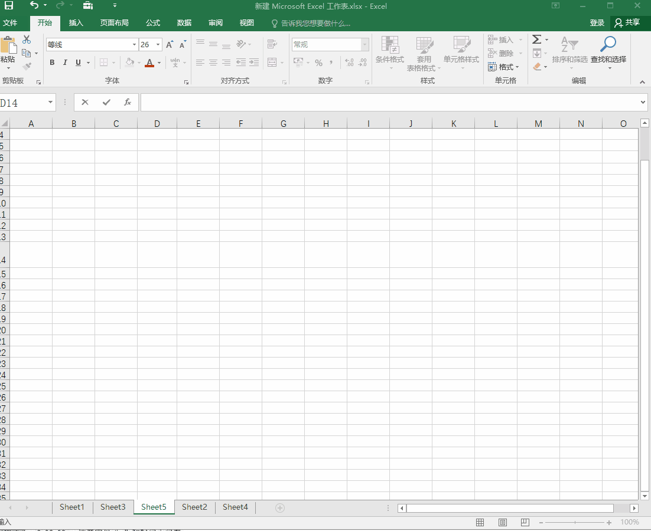Image resolution: width=651 pixels, height=531 pixels.
Task: Open Customize Quick Access Toolbar dropdown
Action: (x=115, y=5)
